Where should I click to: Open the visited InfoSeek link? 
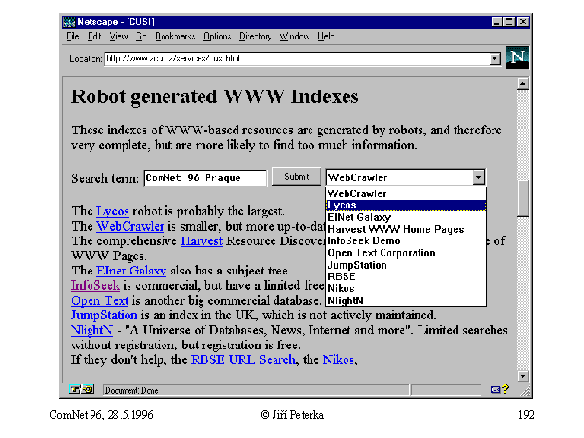coord(95,285)
